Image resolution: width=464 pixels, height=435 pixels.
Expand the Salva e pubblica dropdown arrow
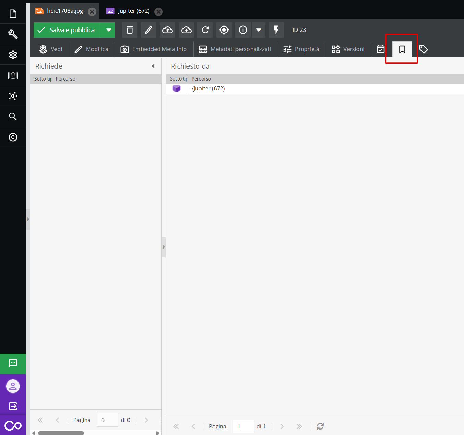click(x=109, y=30)
